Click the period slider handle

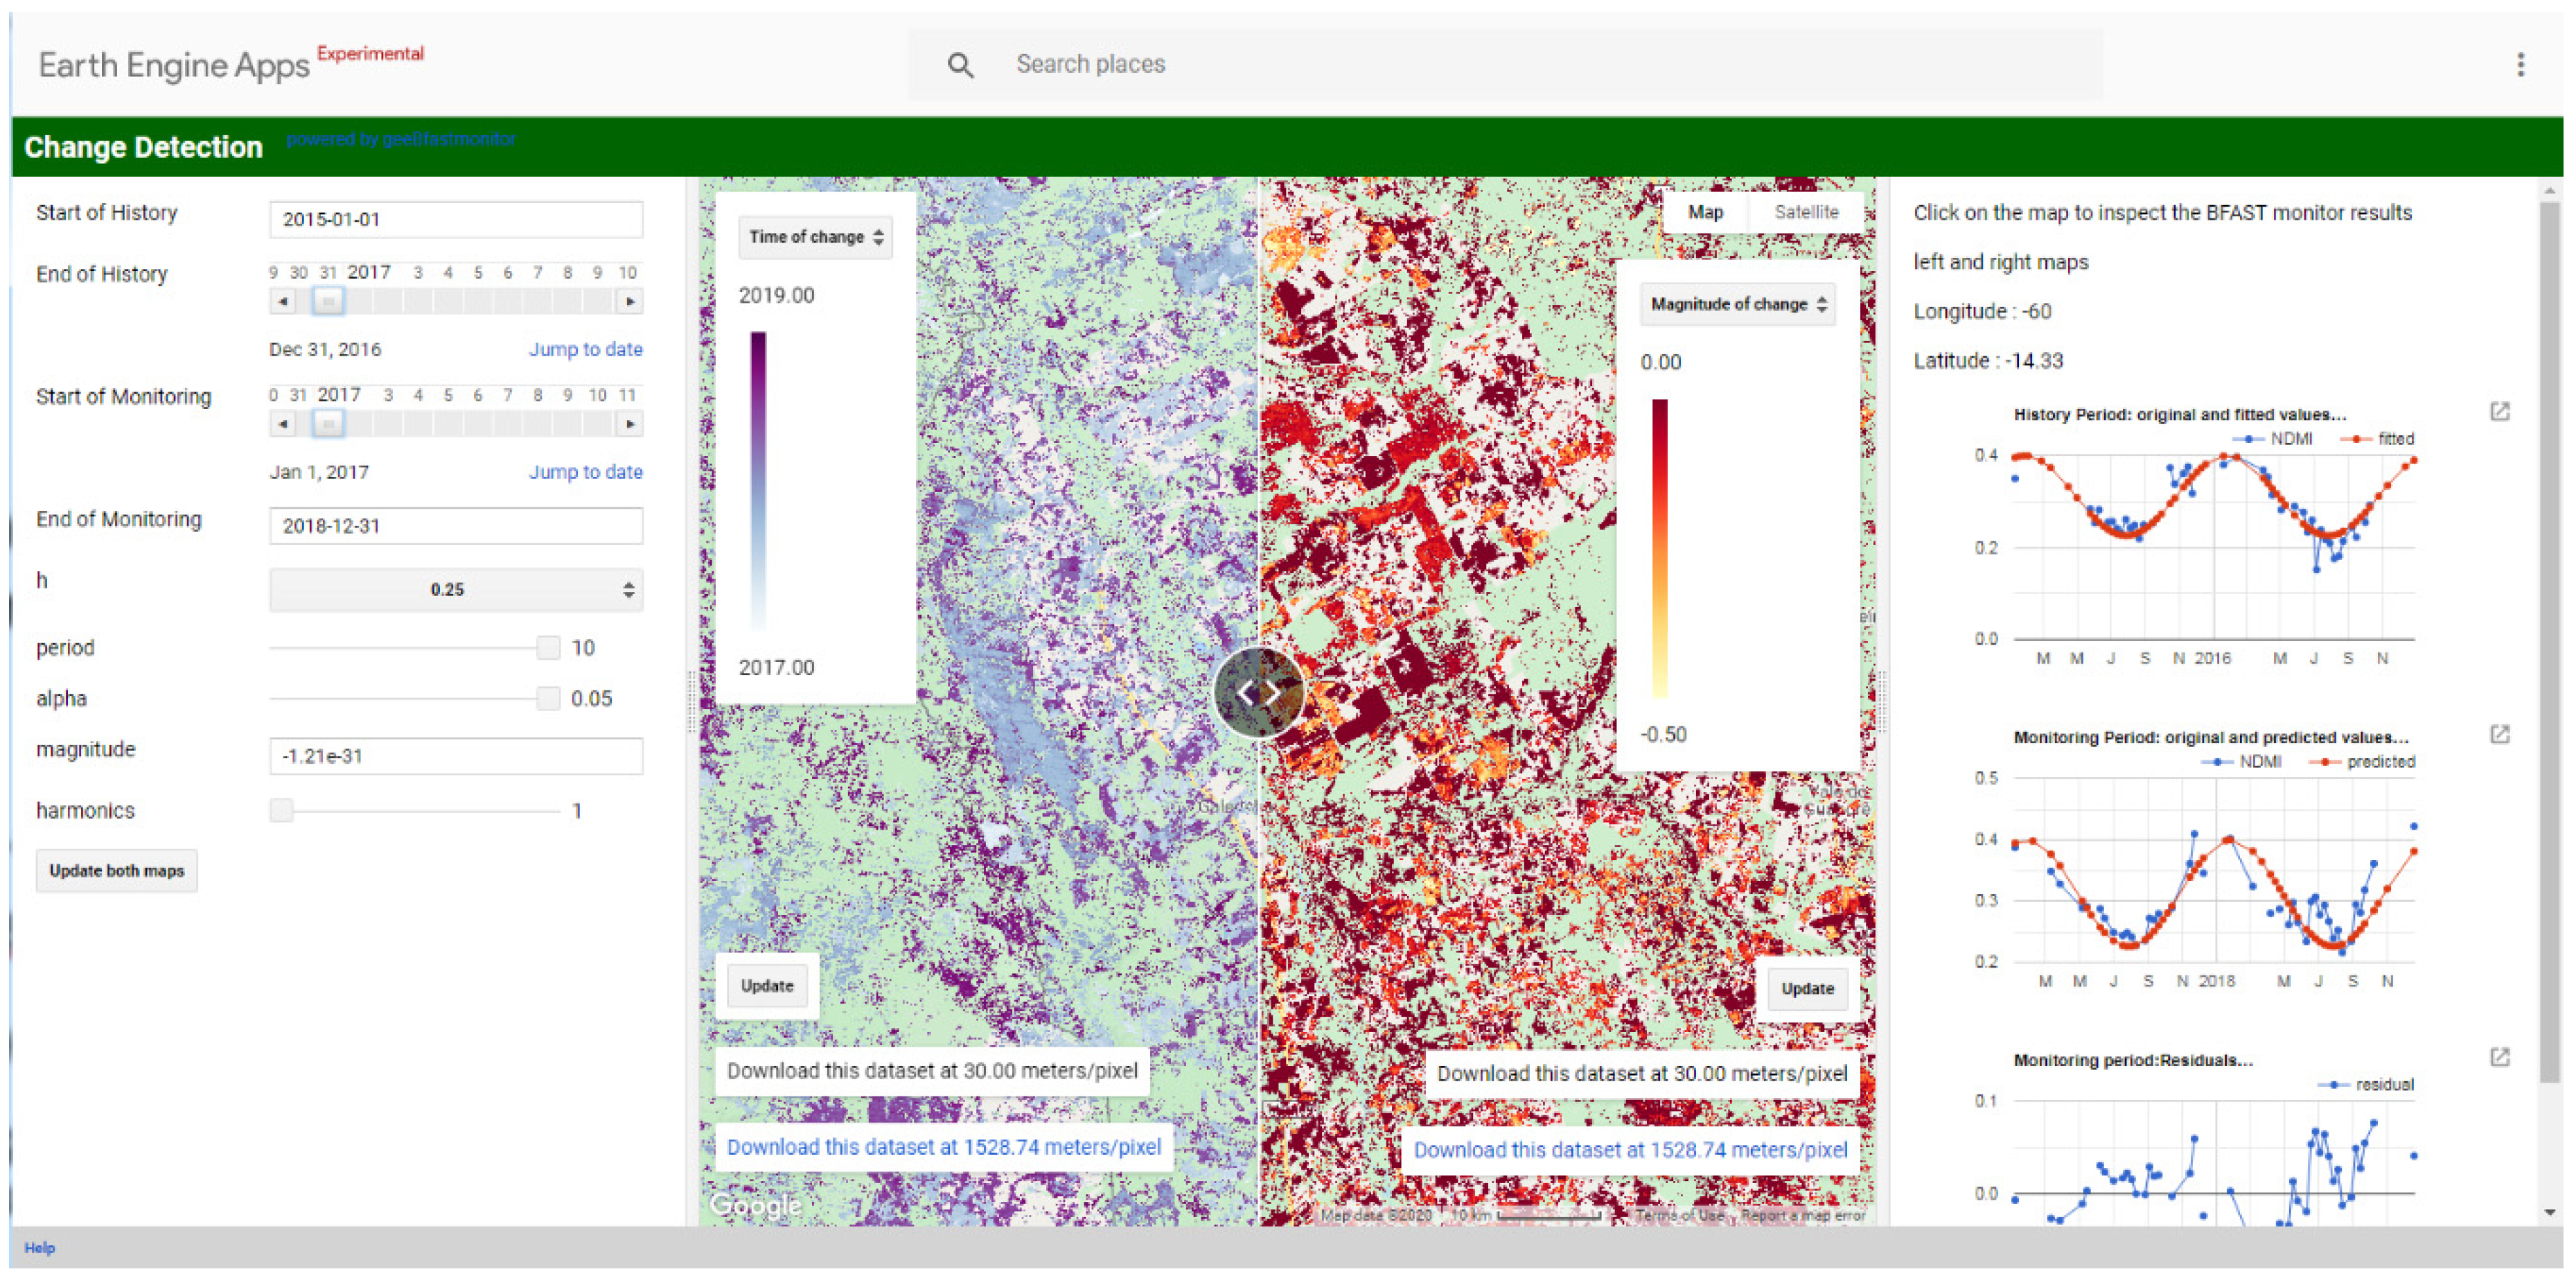pos(548,648)
